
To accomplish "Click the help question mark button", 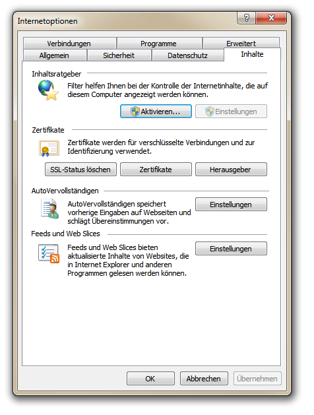I will click(246, 18).
